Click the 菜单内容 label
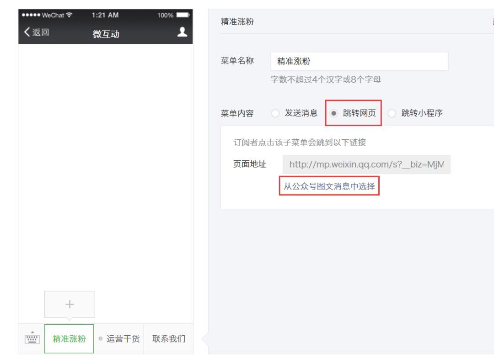 click(237, 113)
